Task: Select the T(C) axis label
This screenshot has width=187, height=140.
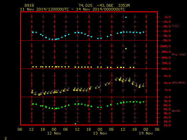Action: click(175, 26)
